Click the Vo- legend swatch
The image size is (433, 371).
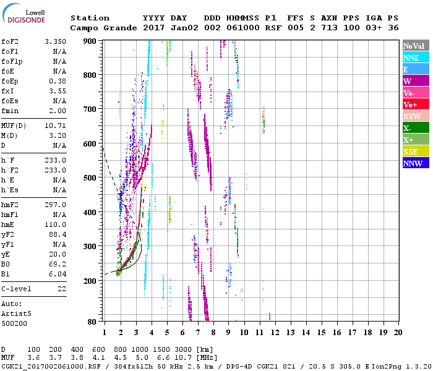[414, 93]
